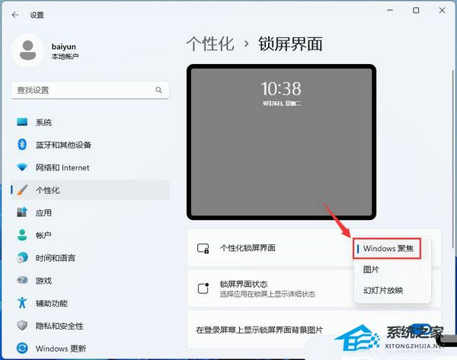The height and width of the screenshot is (360, 457).
Task: Select the 蓝牙和其他设备 Bluetooth icon
Action: tap(22, 145)
